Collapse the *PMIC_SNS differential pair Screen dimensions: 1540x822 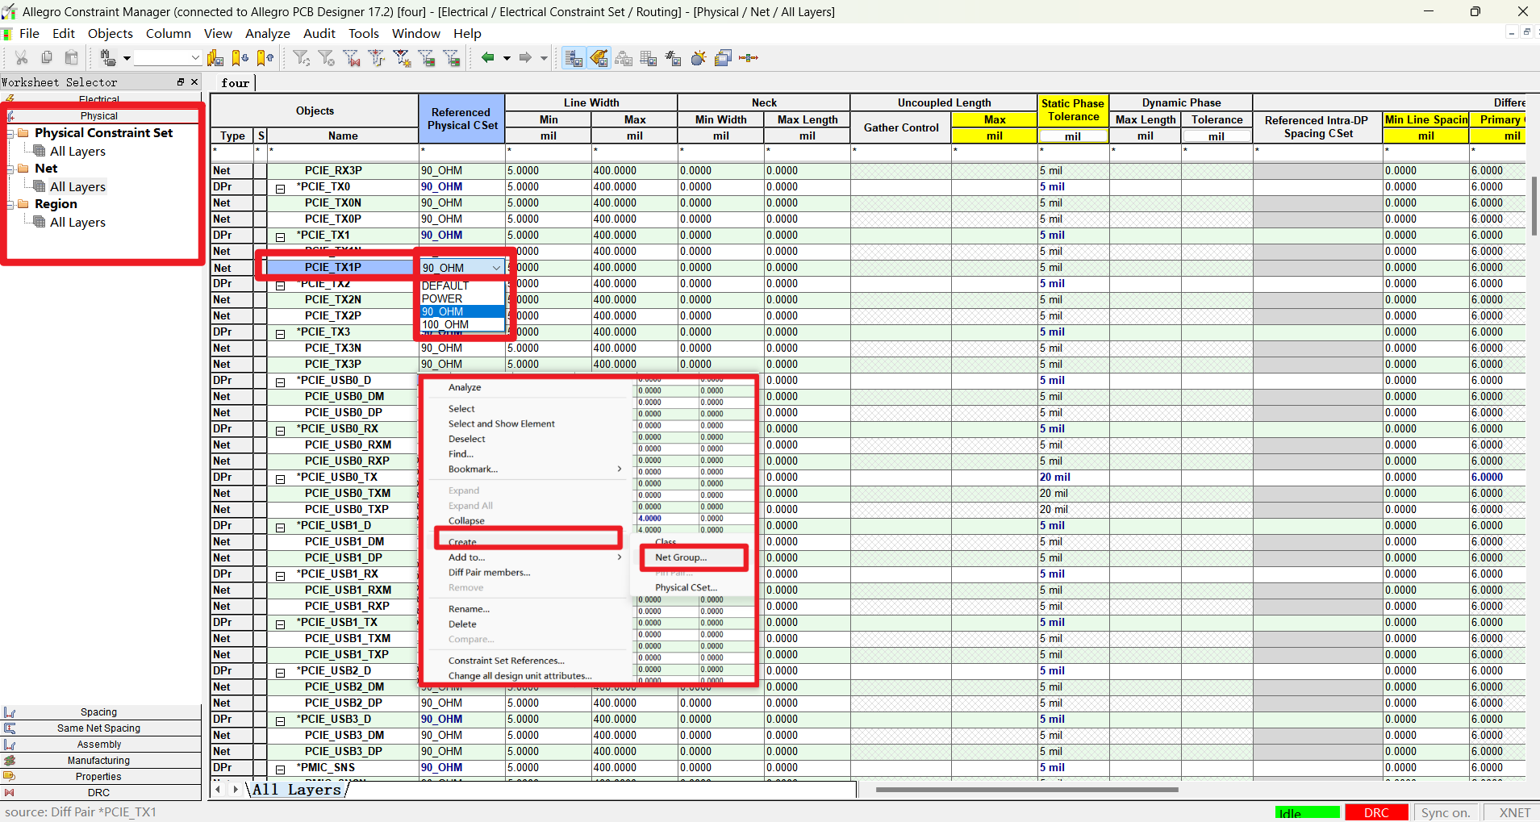coord(281,770)
